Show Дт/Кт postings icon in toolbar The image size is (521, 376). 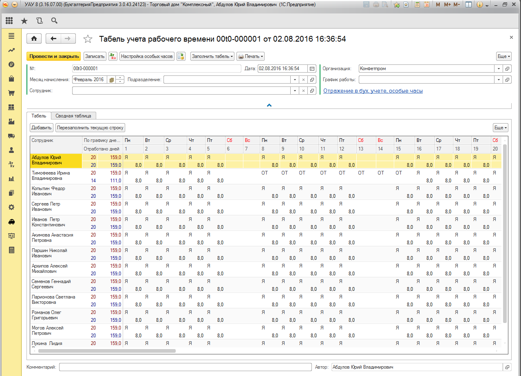pyautogui.click(x=113, y=56)
